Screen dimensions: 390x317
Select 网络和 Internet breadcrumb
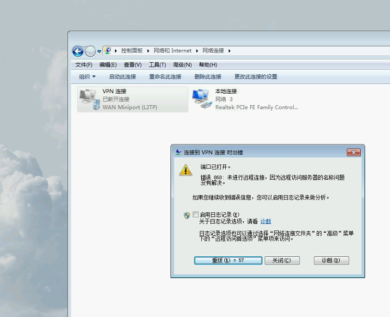coord(172,51)
